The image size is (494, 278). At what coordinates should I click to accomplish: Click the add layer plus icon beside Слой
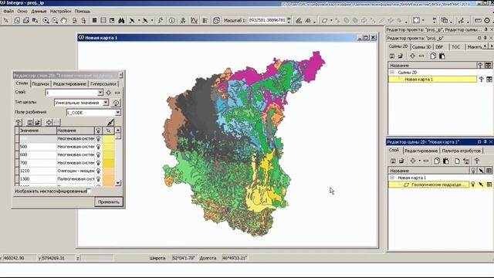pyautogui.click(x=108, y=93)
